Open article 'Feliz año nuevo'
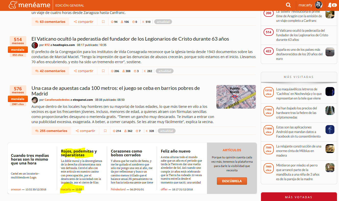The width and height of the screenshot is (339, 201). click(x=176, y=151)
